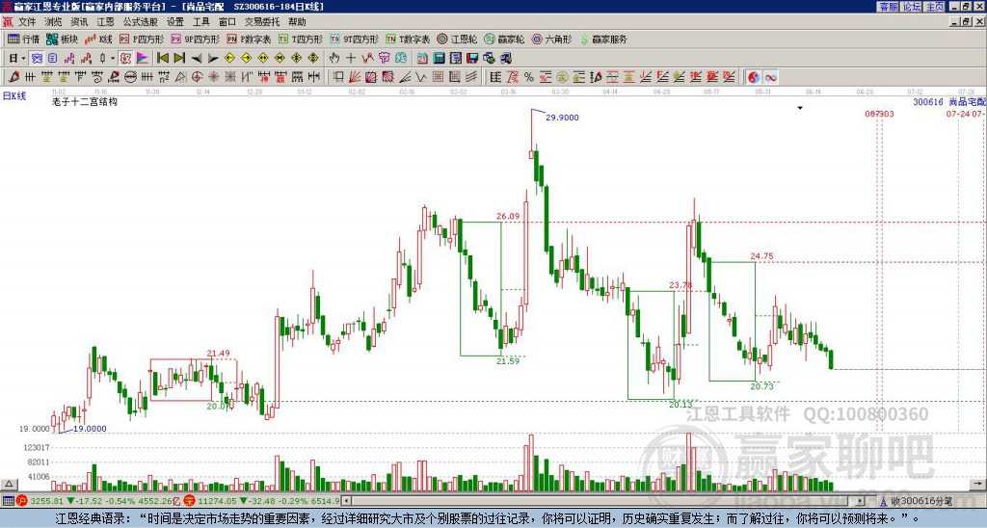The image size is (987, 528).
Task: Click the 300616 尚品宅配 stock label
Action: [949, 101]
